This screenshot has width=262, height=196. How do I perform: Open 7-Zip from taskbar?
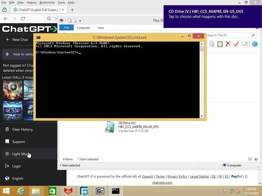click(x=100, y=191)
